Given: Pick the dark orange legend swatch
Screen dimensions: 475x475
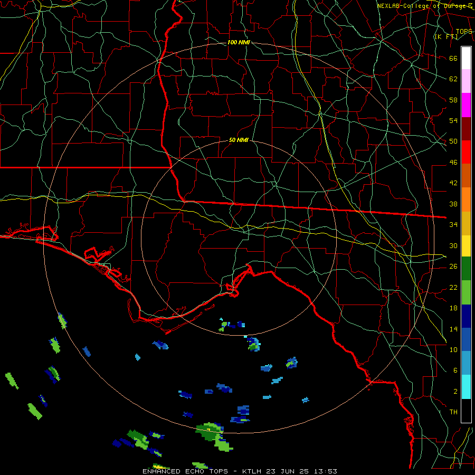Looking at the screenshot, I should [466, 176].
